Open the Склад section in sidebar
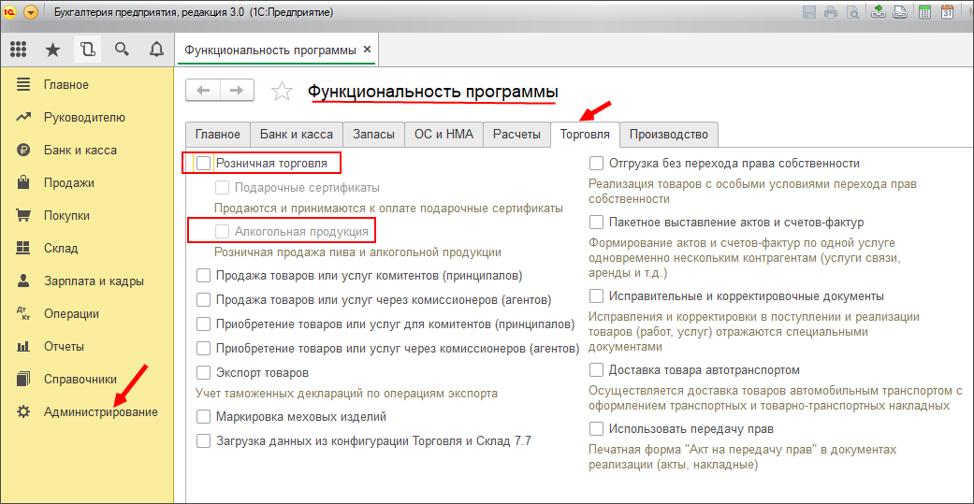 61,249
